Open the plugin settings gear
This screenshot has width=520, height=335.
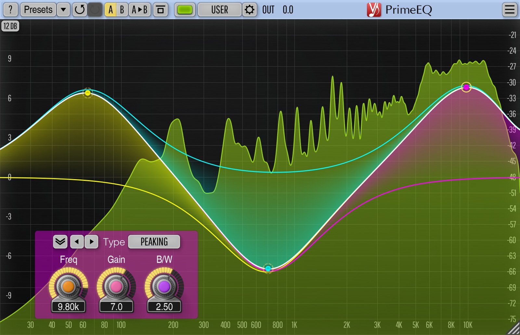(249, 9)
